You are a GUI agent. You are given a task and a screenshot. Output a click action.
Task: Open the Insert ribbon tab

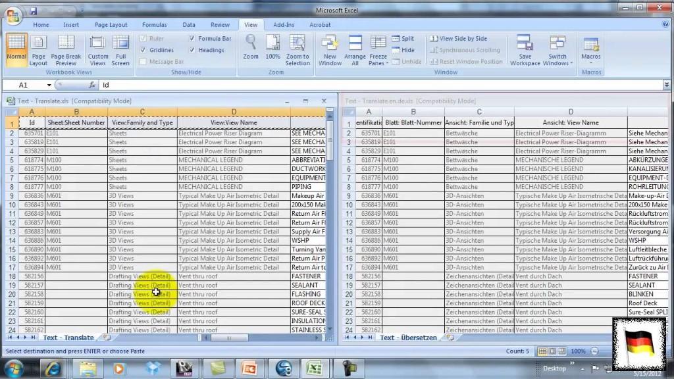point(71,25)
